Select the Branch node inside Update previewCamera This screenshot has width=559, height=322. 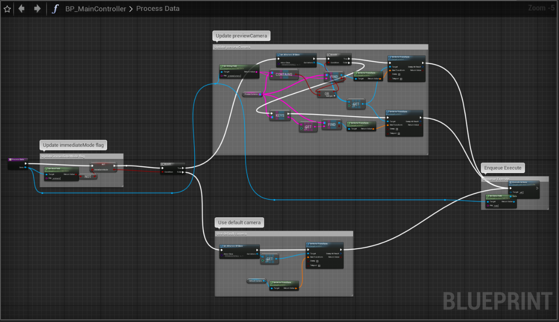339,59
